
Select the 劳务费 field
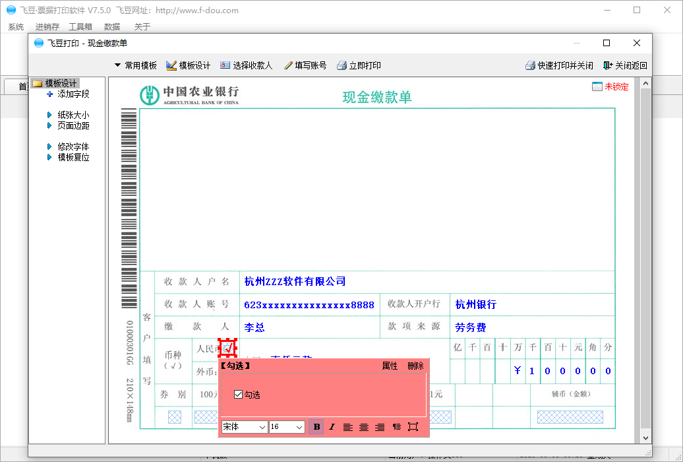[x=471, y=327]
